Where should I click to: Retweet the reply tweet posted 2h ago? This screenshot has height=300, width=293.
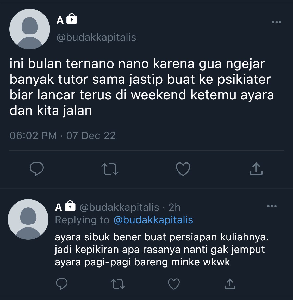(118, 284)
